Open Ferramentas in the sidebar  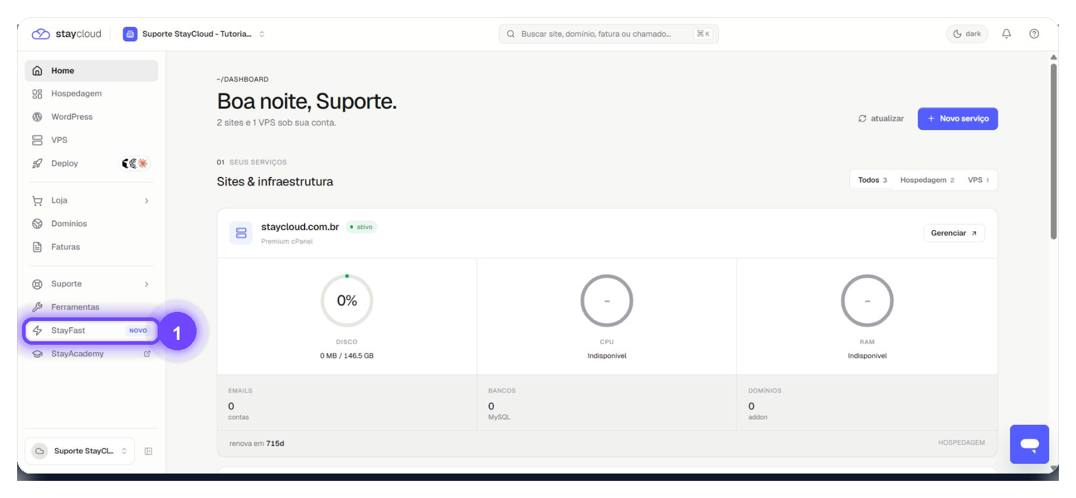pos(91,307)
